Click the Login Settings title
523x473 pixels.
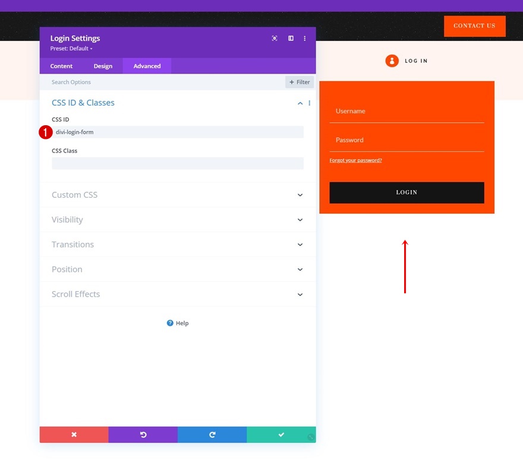[x=75, y=39]
